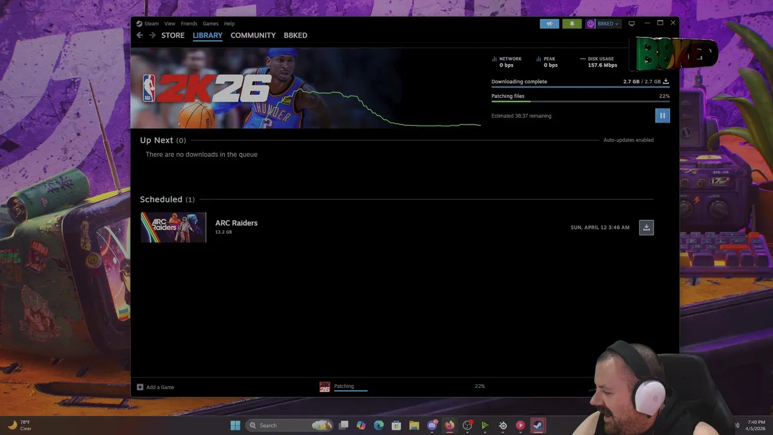Click the Patching files progress bar
Image resolution: width=773 pixels, height=435 pixels.
pyautogui.click(x=580, y=101)
